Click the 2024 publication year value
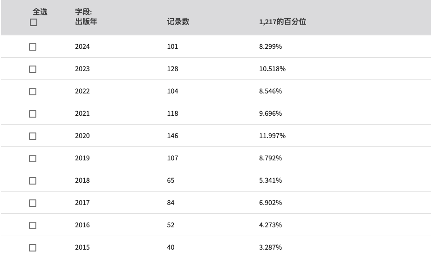This screenshot has width=431, height=258. pyautogui.click(x=82, y=46)
